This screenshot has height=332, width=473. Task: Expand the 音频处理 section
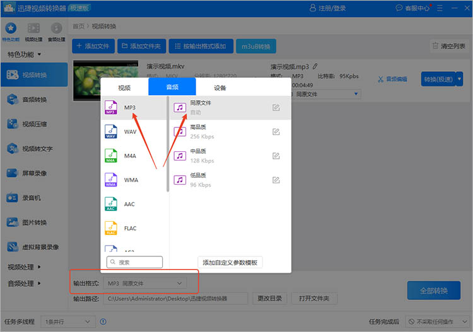(24, 283)
